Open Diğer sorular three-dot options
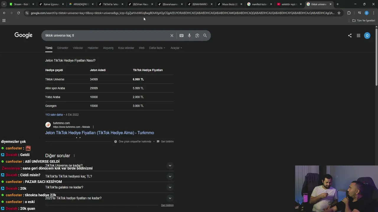 (74, 156)
